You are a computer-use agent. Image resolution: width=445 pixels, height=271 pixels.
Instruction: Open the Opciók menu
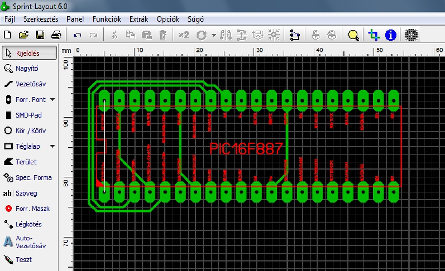(168, 19)
